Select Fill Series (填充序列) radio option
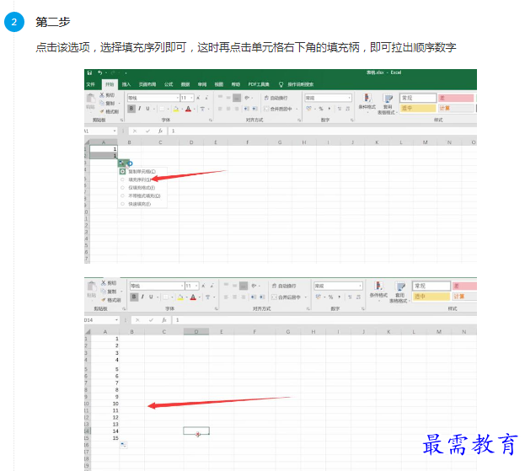This screenshot has height=471, width=525. coord(122,179)
